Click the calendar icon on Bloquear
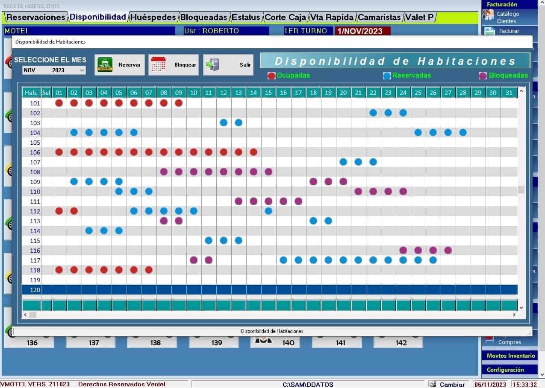Screen dimensions: 545x388 [159, 65]
